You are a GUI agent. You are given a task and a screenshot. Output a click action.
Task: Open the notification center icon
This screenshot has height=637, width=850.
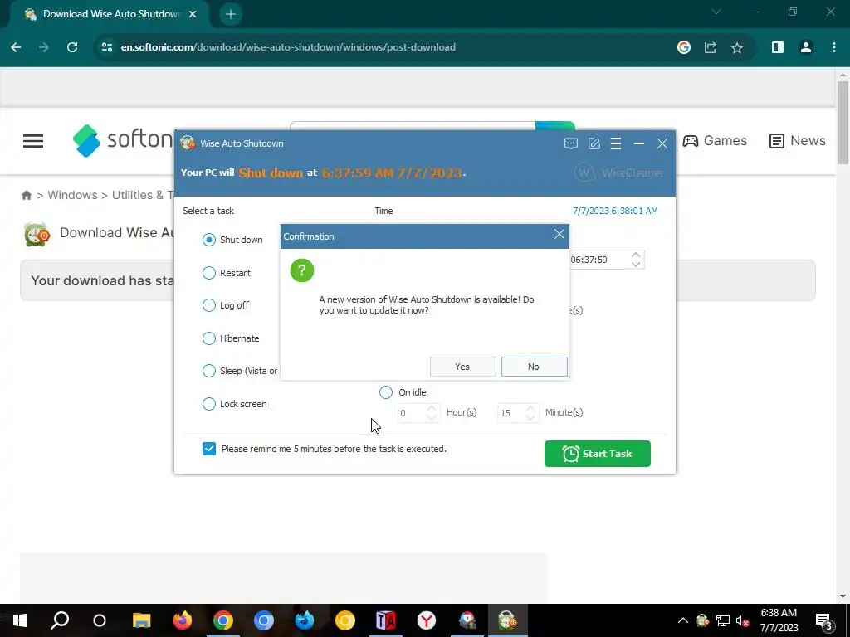click(823, 621)
